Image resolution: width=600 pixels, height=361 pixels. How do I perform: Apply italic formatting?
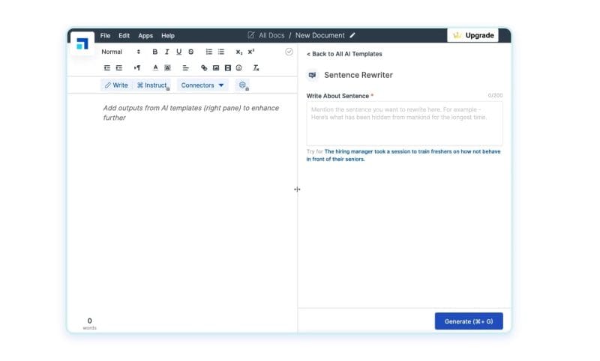[x=166, y=52]
